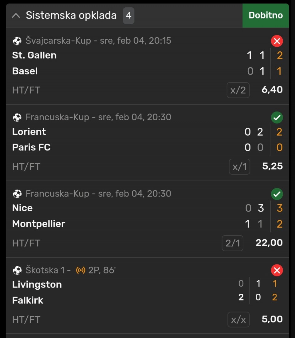This screenshot has width=295, height=338.
Task: Click the 22,00 odds value
Action: [269, 243]
